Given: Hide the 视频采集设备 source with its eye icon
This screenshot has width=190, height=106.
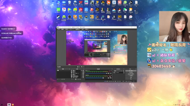Looking at the screenshot, I should [x=81, y=76].
